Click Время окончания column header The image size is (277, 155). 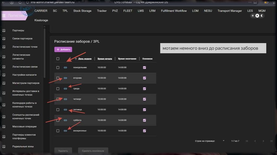pyautogui.click(x=127, y=59)
